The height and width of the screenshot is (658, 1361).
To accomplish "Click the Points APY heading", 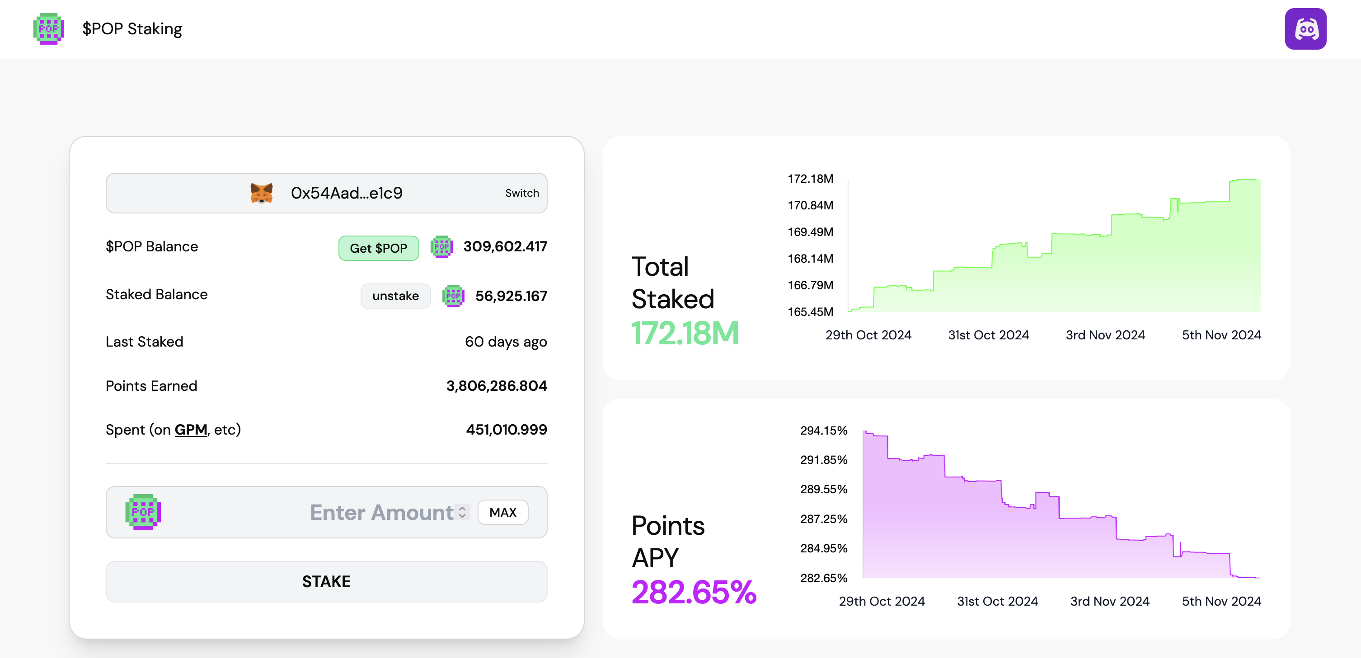I will tap(668, 542).
